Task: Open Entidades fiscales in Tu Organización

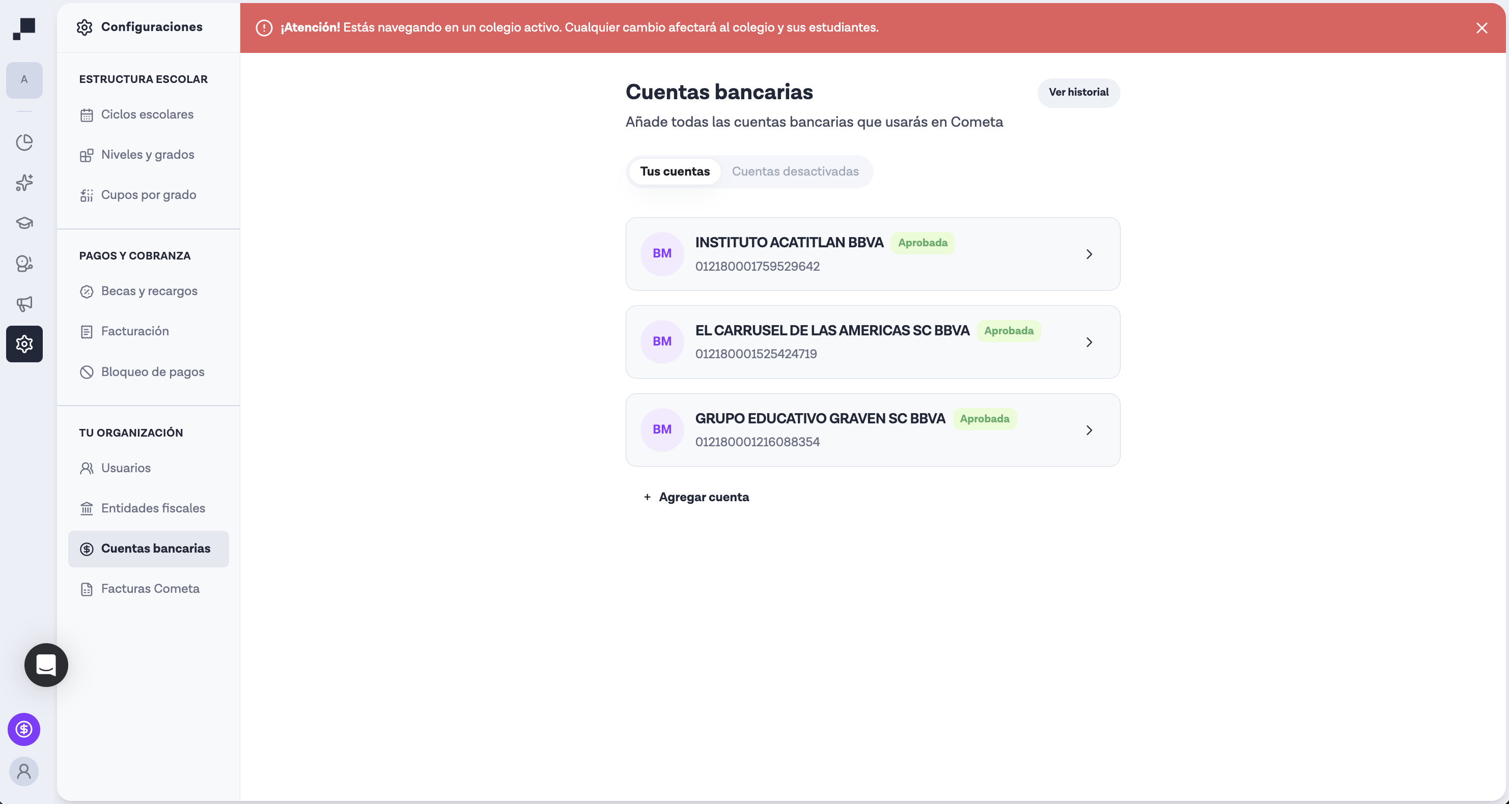Action: (152, 508)
